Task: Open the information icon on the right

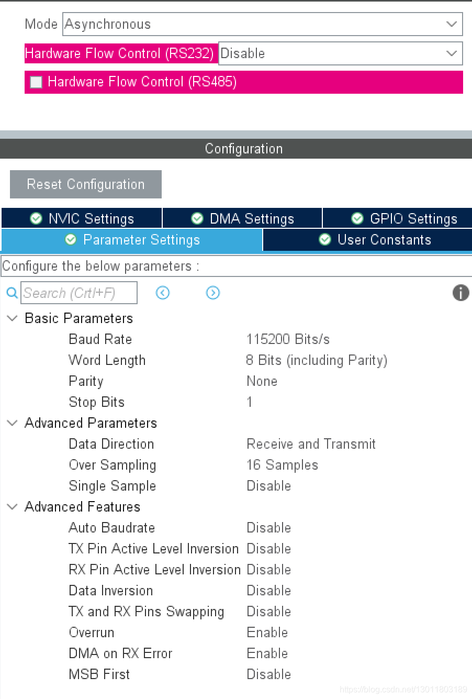Action: point(460,293)
